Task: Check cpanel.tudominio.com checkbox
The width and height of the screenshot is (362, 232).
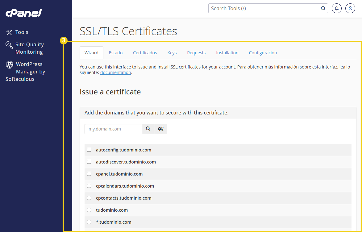Action: [89, 174]
